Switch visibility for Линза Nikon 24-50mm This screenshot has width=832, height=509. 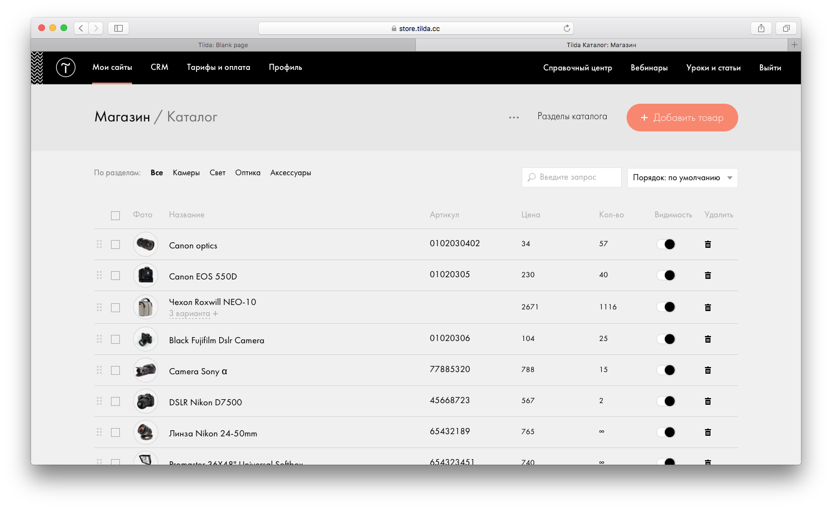coord(665,432)
